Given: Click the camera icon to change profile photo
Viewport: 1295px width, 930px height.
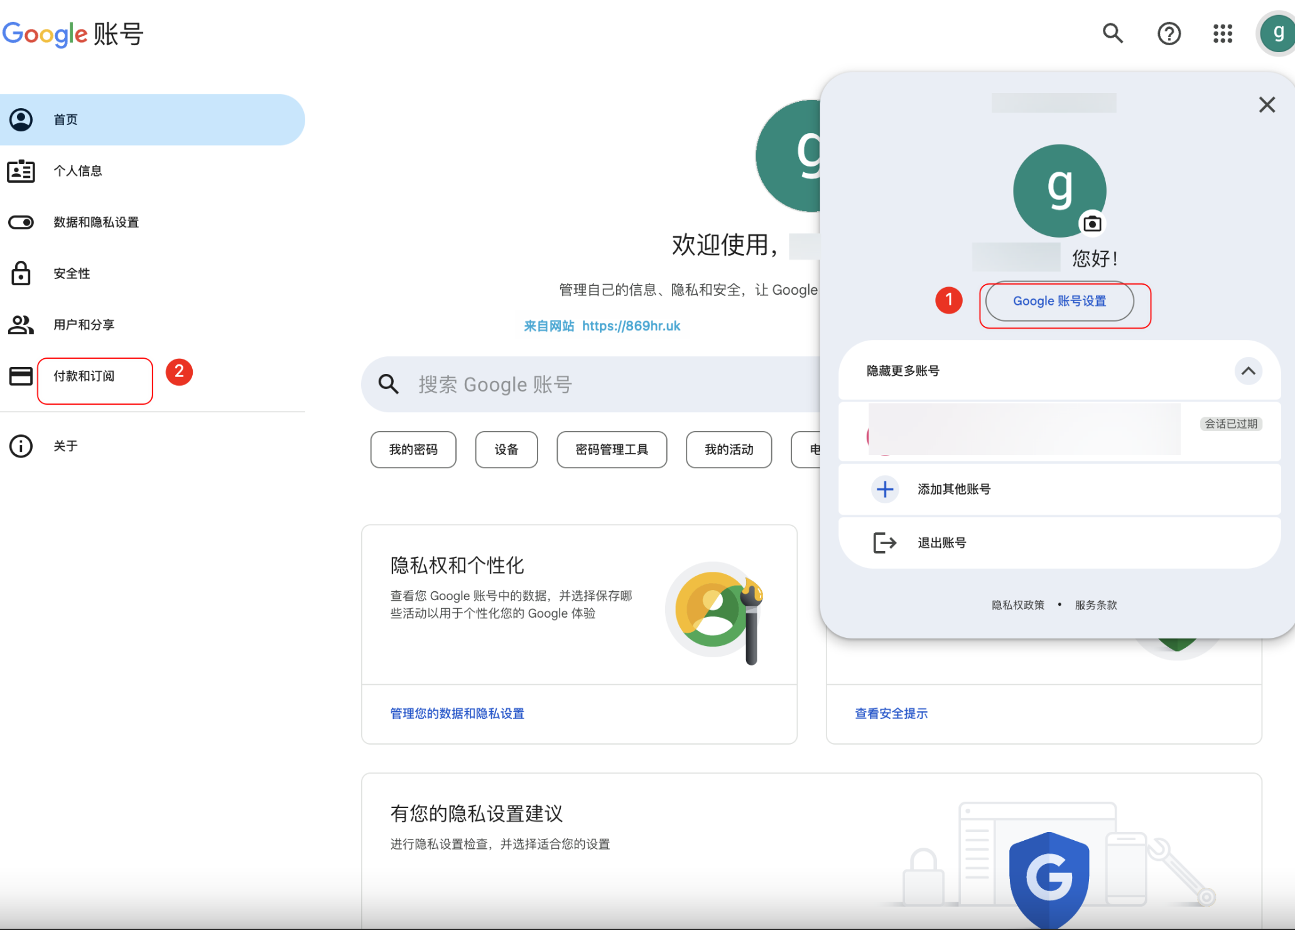Looking at the screenshot, I should pyautogui.click(x=1093, y=224).
